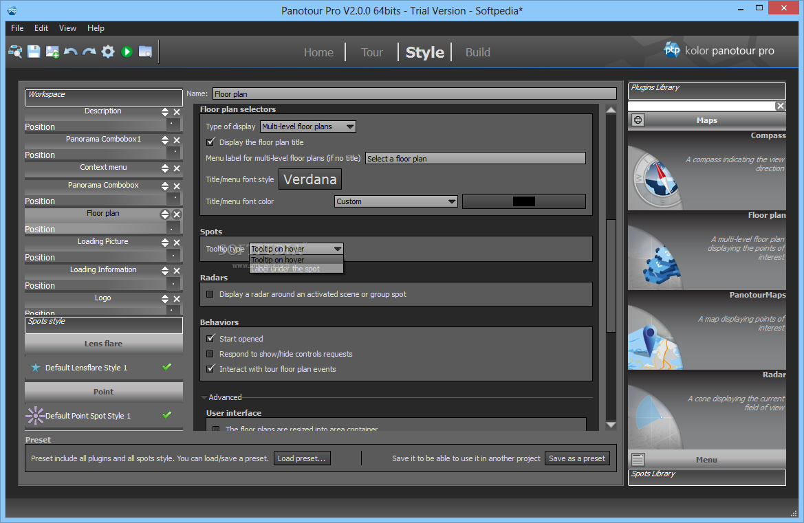Switch to the Home tab
This screenshot has height=523, width=804.
pyautogui.click(x=318, y=52)
